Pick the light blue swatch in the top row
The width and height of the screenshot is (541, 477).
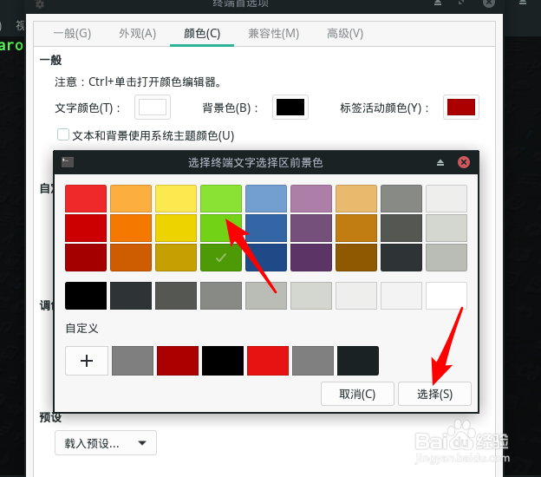266,199
